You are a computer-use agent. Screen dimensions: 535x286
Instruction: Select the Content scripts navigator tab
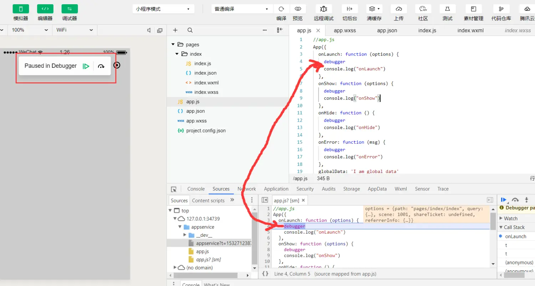coord(208,200)
